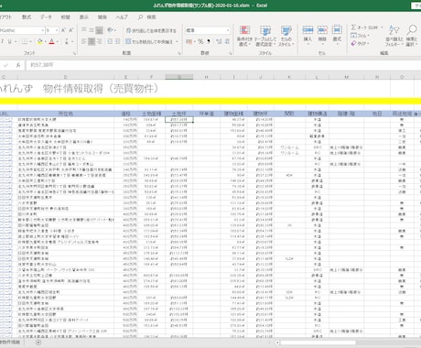Click the horizontal scrollbar thumb

click(x=318, y=343)
